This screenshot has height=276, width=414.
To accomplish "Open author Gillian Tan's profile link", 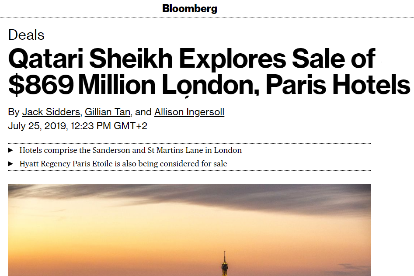I will [x=108, y=112].
